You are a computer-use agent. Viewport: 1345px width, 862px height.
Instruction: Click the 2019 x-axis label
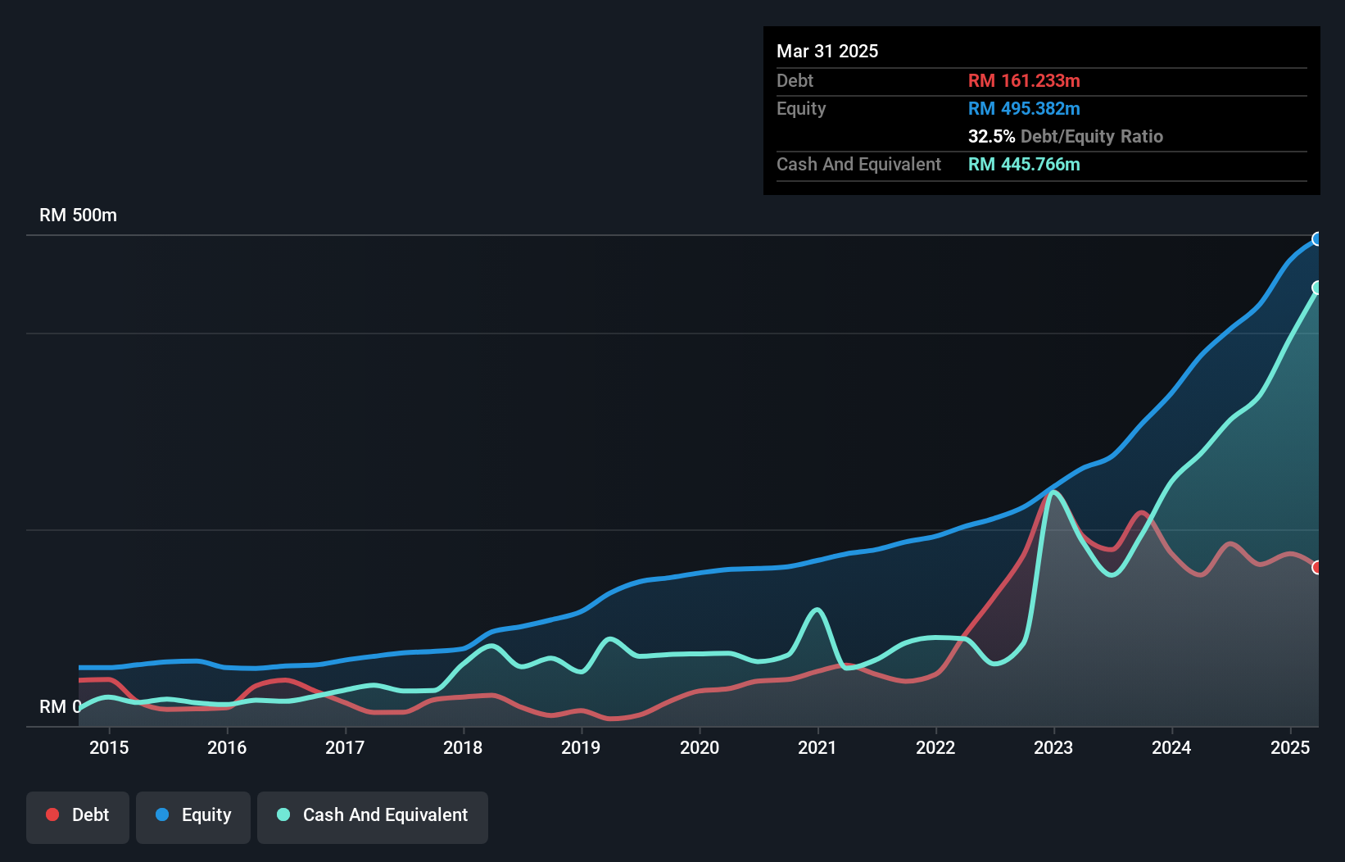click(x=581, y=747)
